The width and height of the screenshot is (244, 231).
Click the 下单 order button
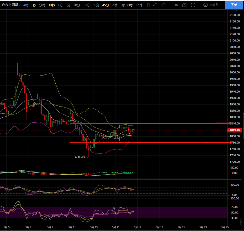(234, 5)
